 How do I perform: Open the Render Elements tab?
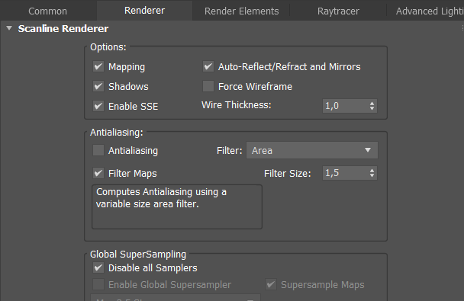click(241, 11)
